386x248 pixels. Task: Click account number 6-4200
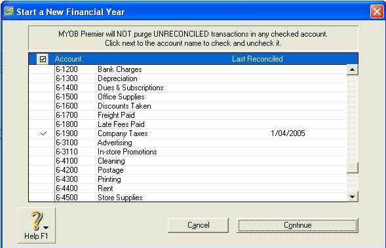pyautogui.click(x=67, y=170)
